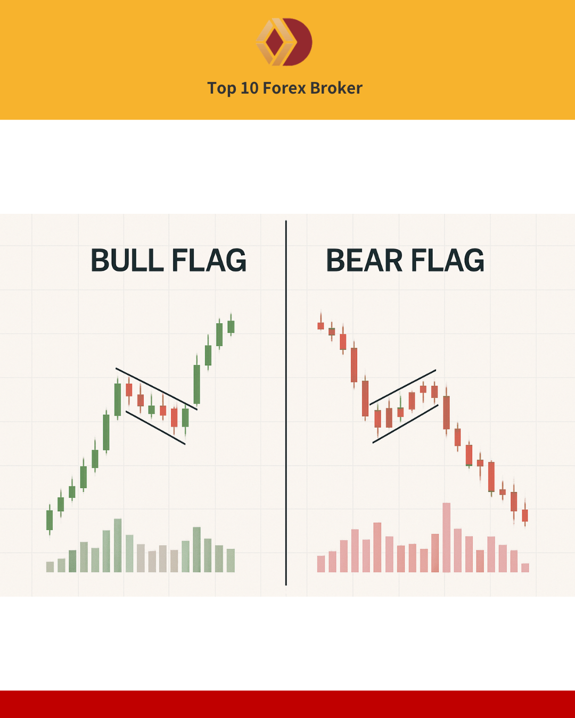This screenshot has height=718, width=575.
Task: Click the first green candle of bull chart
Action: (50, 520)
